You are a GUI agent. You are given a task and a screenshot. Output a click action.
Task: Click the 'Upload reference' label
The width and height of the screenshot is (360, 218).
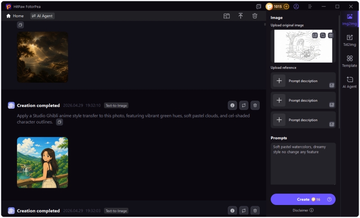point(283,67)
